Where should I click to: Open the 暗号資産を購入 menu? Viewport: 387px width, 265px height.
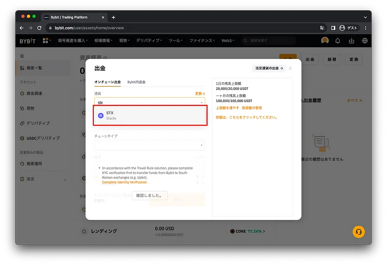pyautogui.click(x=73, y=41)
